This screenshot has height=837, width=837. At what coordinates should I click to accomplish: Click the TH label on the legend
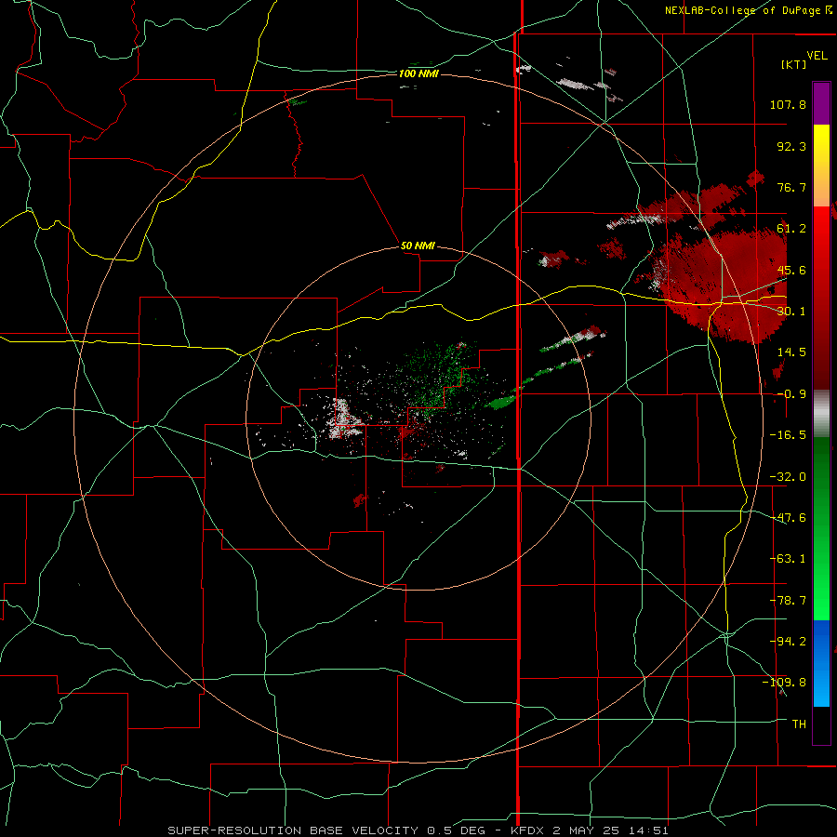(x=799, y=724)
